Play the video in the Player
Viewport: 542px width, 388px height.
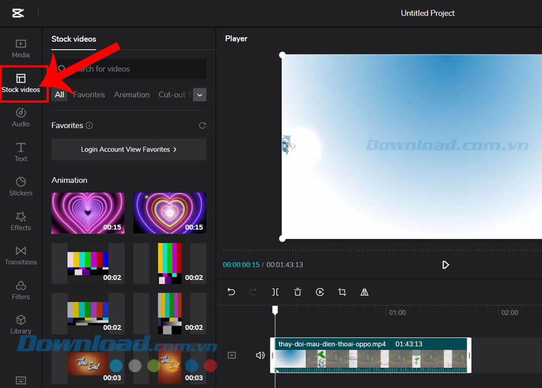click(446, 265)
